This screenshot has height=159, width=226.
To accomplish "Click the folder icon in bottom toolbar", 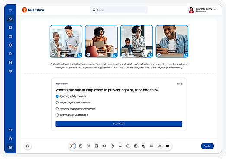I will coord(159,146).
